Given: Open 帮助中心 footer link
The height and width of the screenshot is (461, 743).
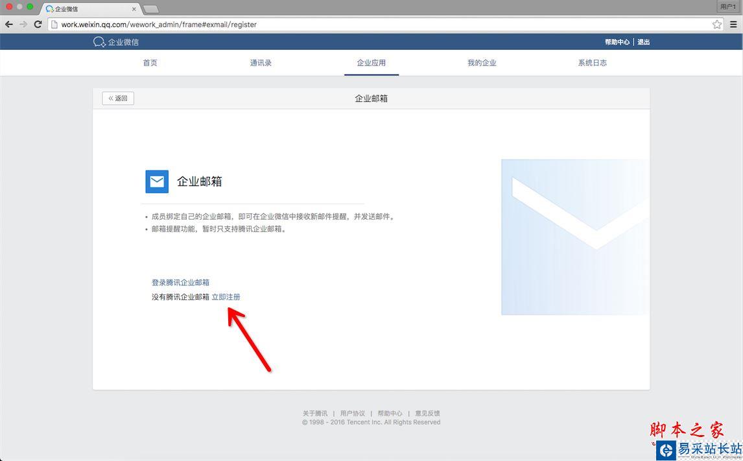Looking at the screenshot, I should (x=390, y=413).
